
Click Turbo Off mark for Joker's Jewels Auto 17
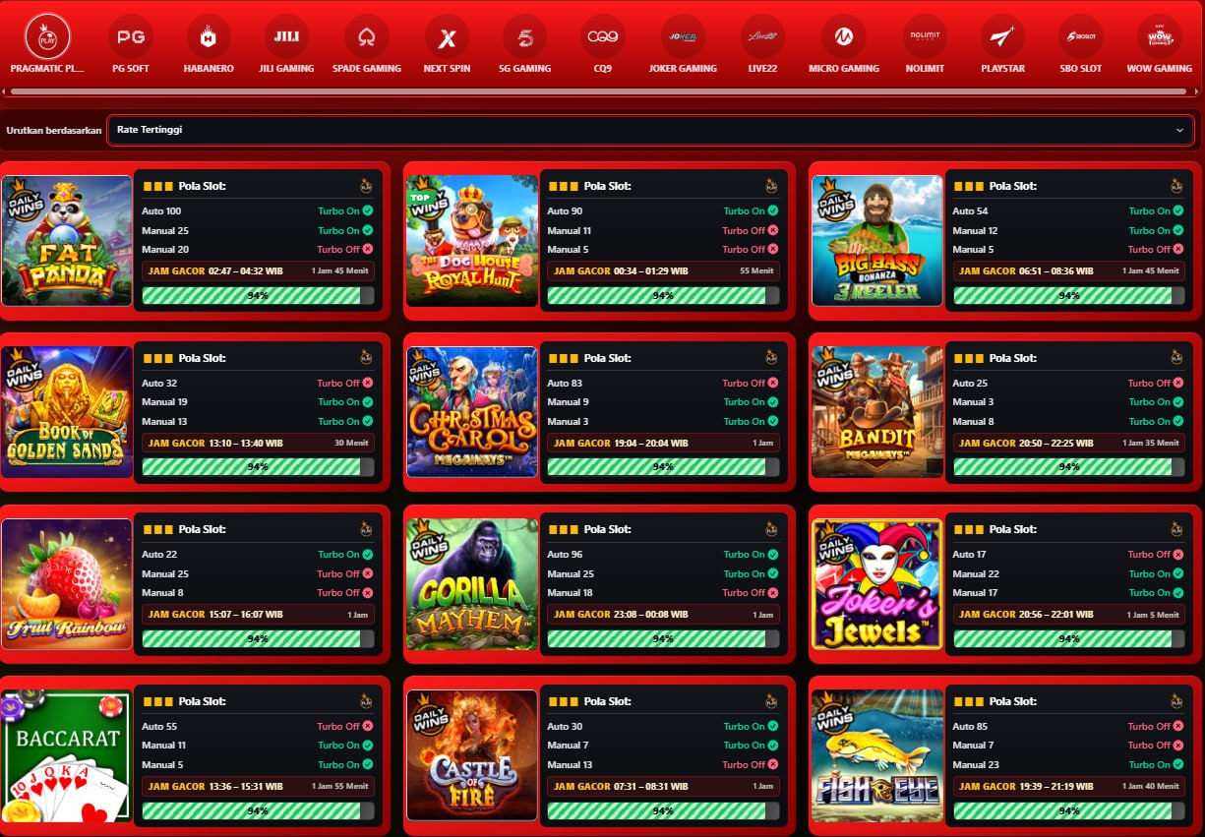tap(1178, 554)
